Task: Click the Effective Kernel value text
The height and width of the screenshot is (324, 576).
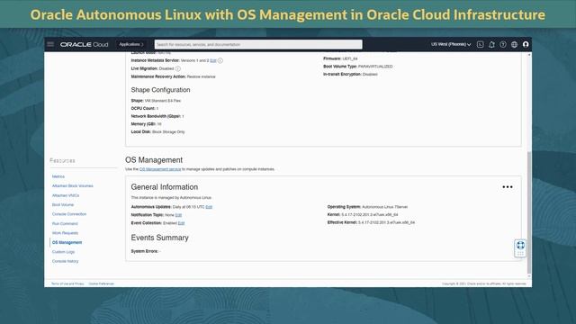Action: coord(386,222)
